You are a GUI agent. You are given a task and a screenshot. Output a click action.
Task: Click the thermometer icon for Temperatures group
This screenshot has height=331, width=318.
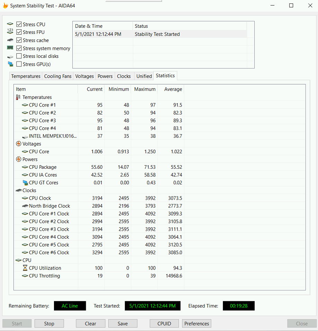18,97
